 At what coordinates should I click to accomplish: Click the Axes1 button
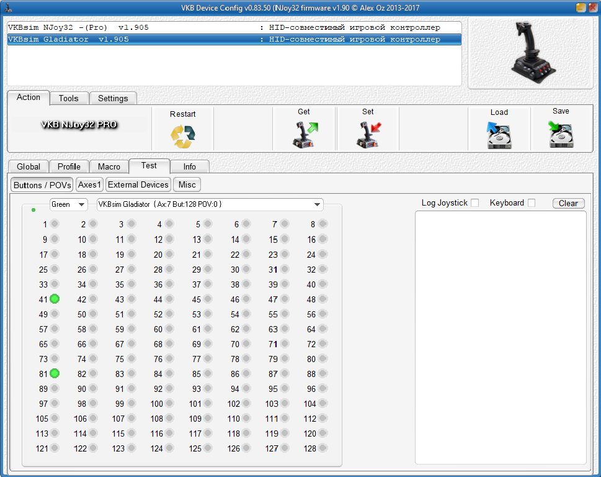pyautogui.click(x=89, y=184)
